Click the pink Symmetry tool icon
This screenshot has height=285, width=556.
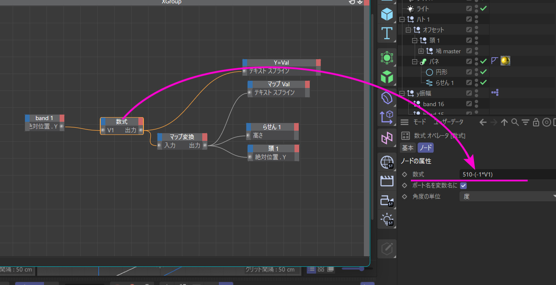click(x=387, y=138)
